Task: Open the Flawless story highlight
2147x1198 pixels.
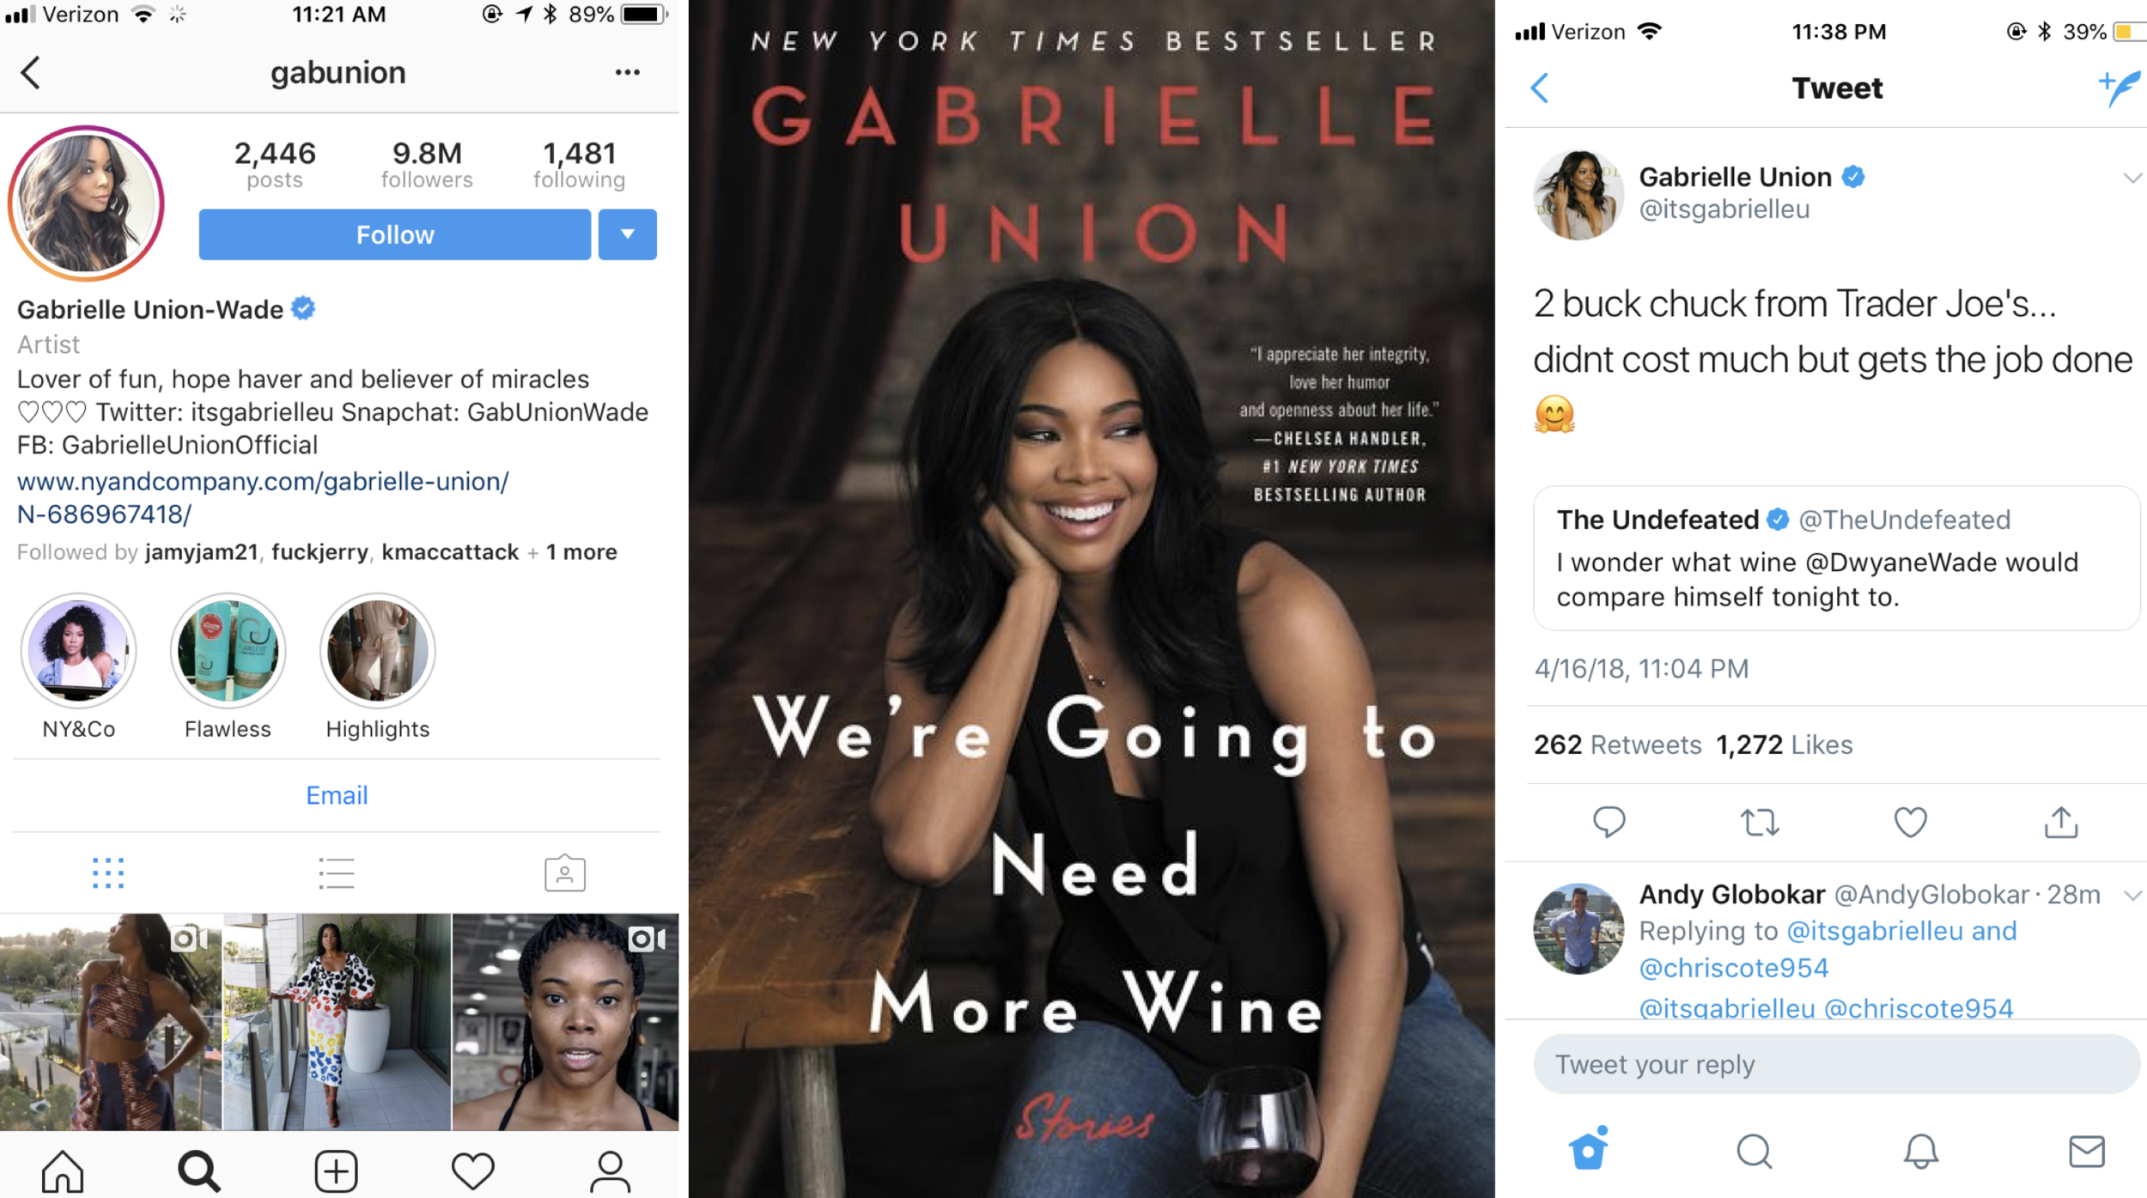Action: tap(228, 652)
